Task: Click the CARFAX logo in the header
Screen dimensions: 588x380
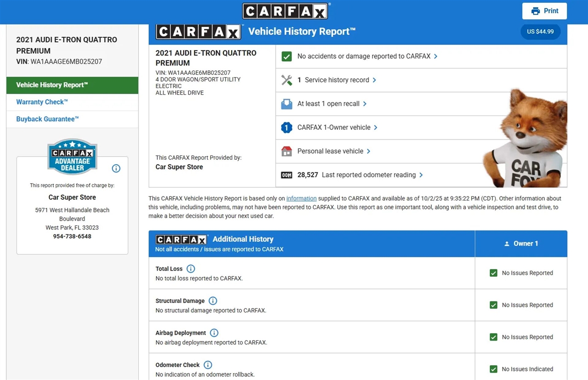Action: [285, 11]
